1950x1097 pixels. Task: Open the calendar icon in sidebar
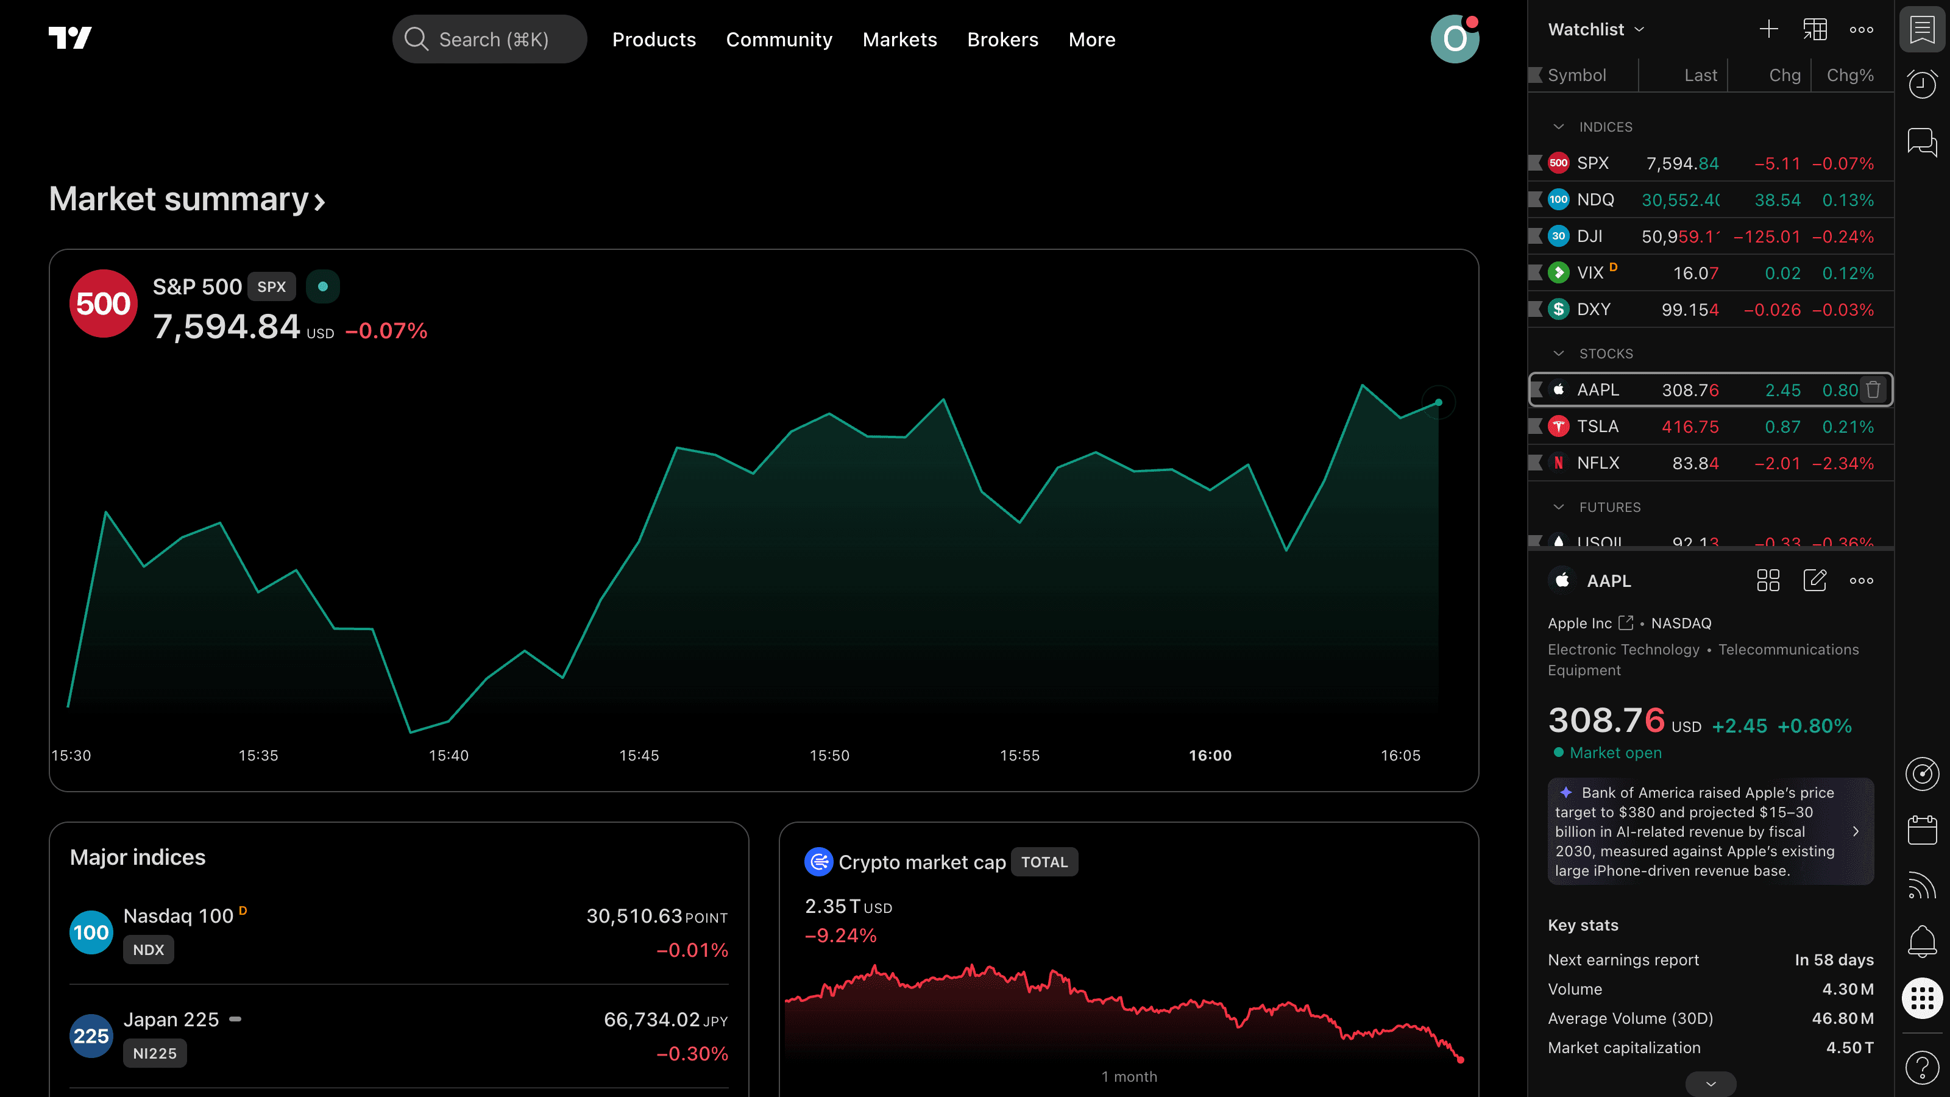tap(1922, 829)
